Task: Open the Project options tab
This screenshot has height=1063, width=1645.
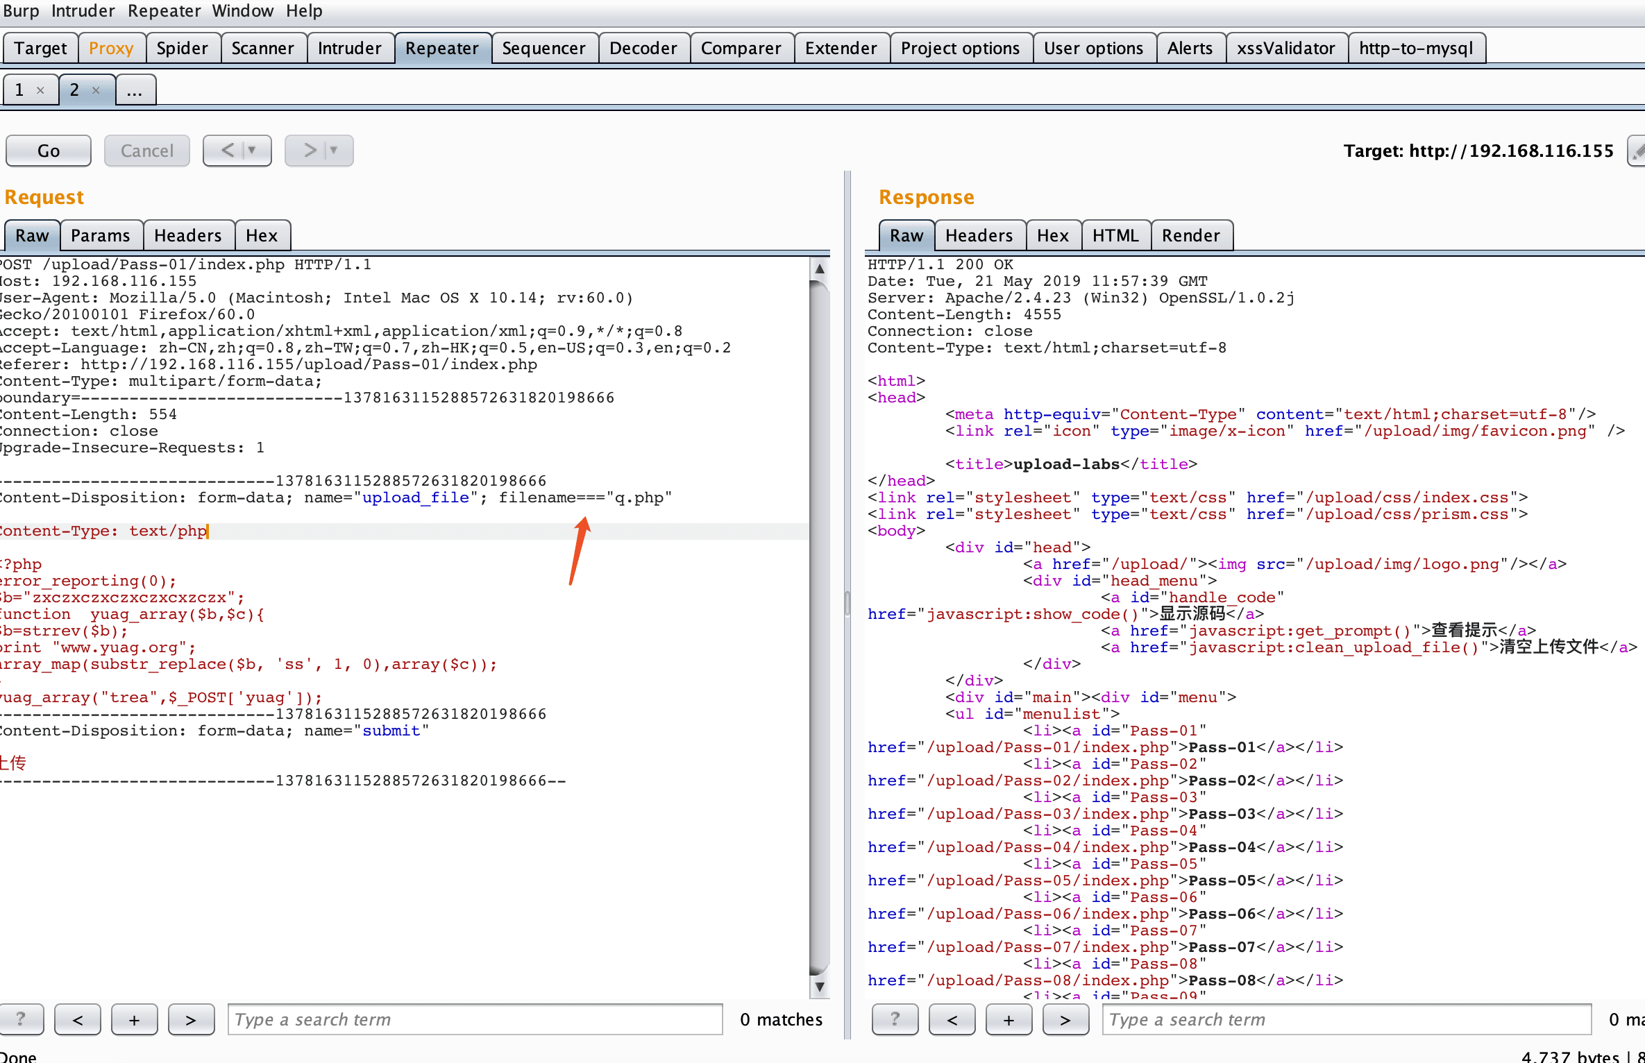Action: click(961, 48)
